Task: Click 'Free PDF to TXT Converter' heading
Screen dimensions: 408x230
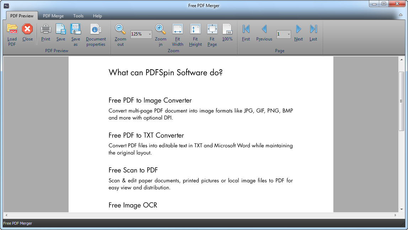Action: click(x=146, y=135)
